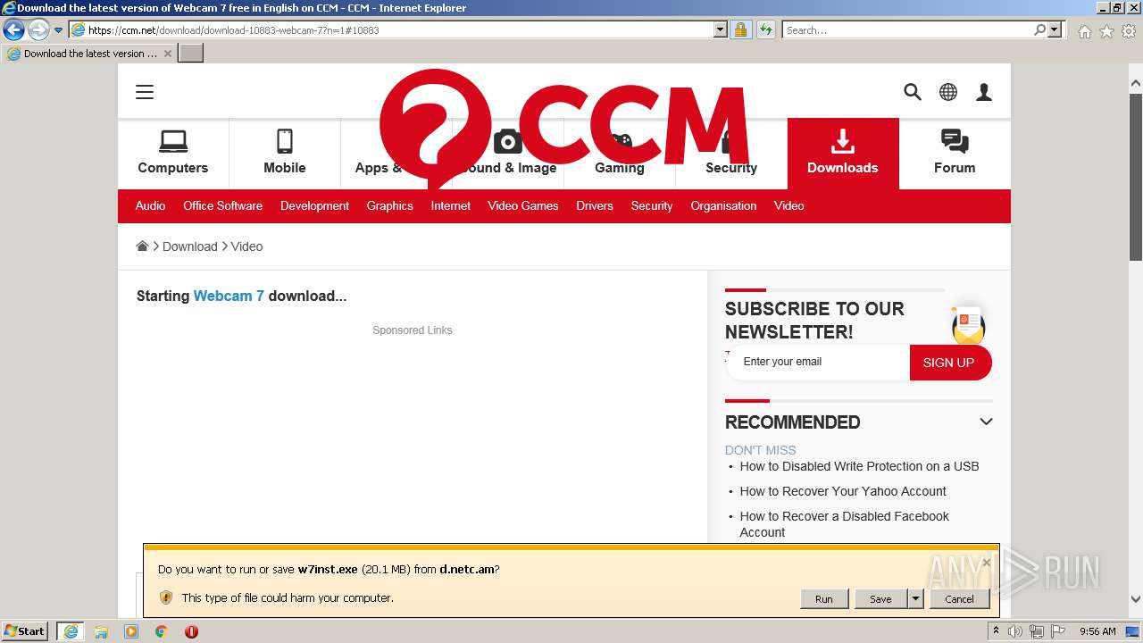1143x643 pixels.
Task: Open a new blank tab
Action: click(x=191, y=54)
